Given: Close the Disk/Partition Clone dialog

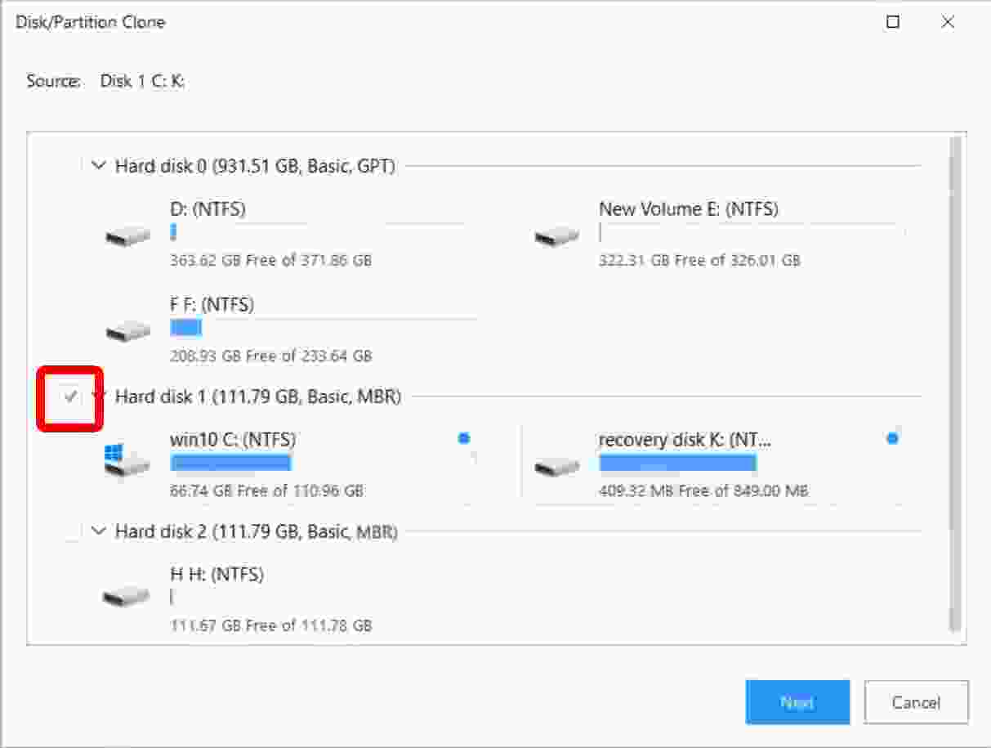Looking at the screenshot, I should [948, 22].
